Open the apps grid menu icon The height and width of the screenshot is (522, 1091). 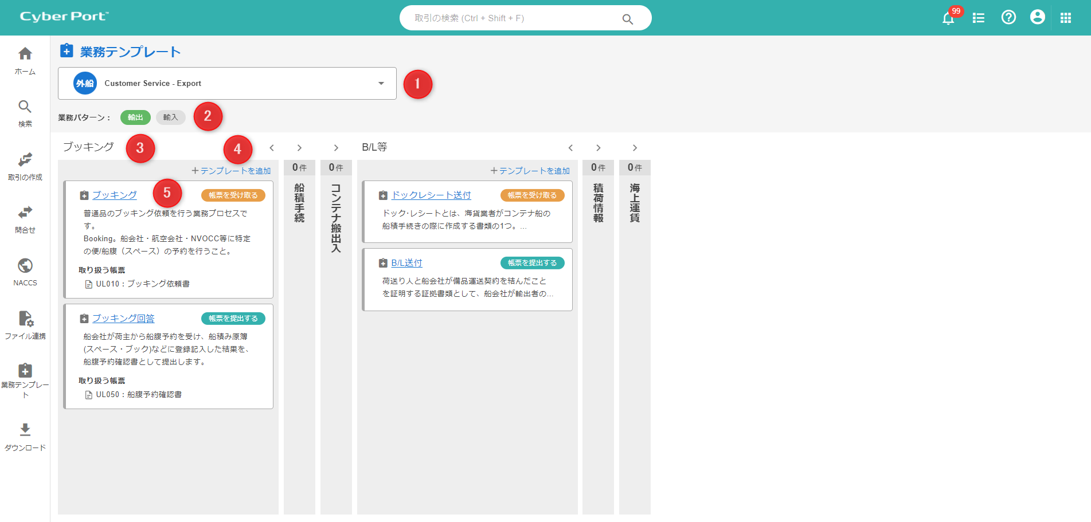coord(1066,18)
